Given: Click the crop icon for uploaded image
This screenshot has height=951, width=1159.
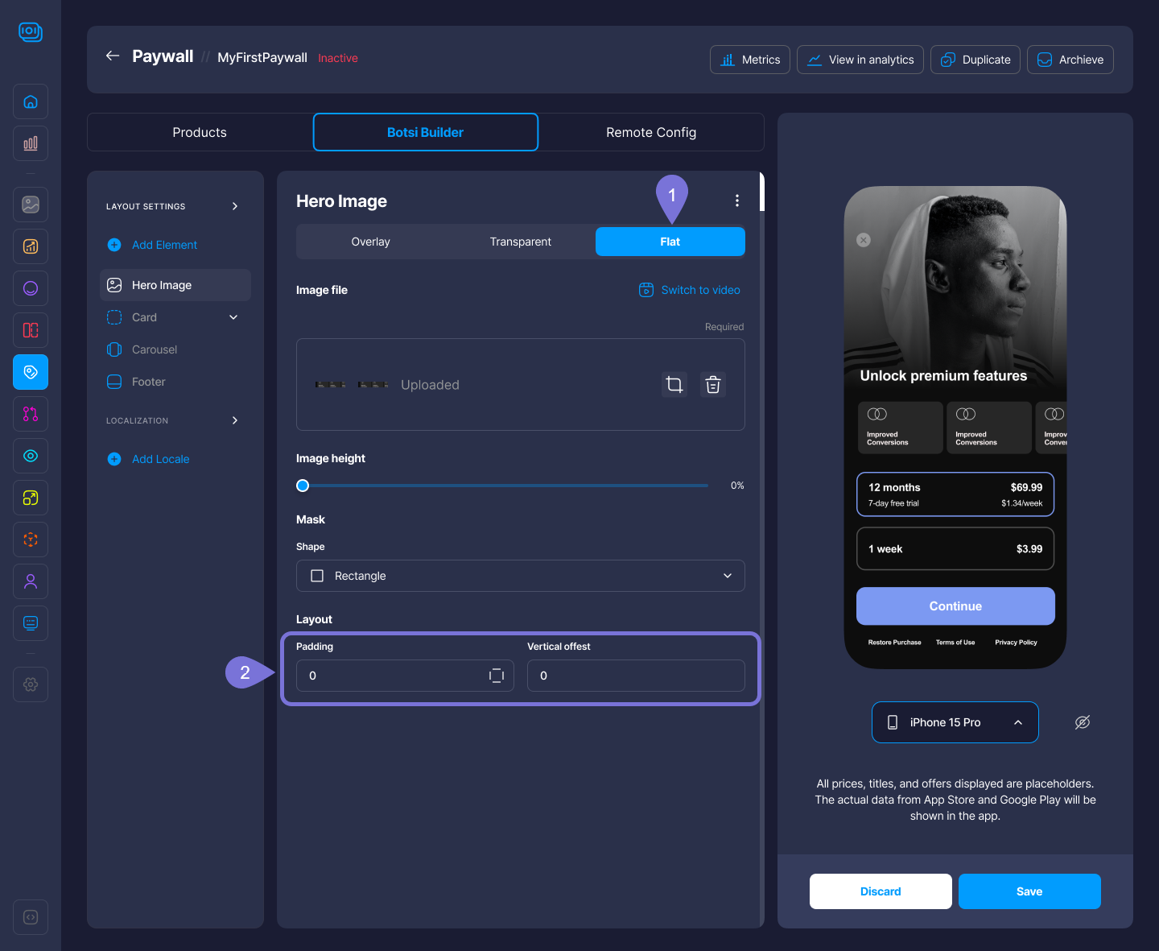Looking at the screenshot, I should click(674, 385).
